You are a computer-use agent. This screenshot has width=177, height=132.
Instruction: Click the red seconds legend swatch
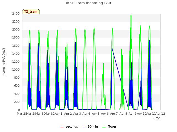coord(62,127)
